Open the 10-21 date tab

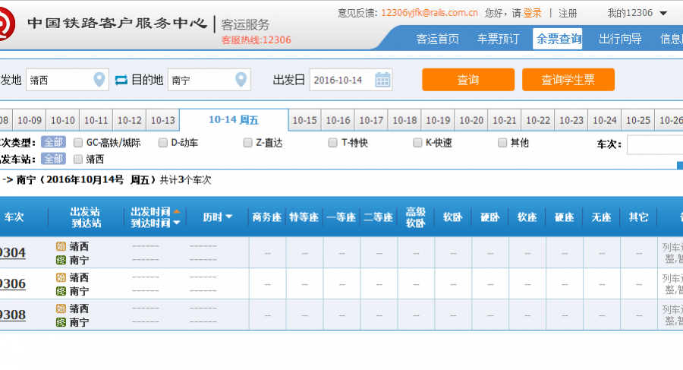(505, 120)
